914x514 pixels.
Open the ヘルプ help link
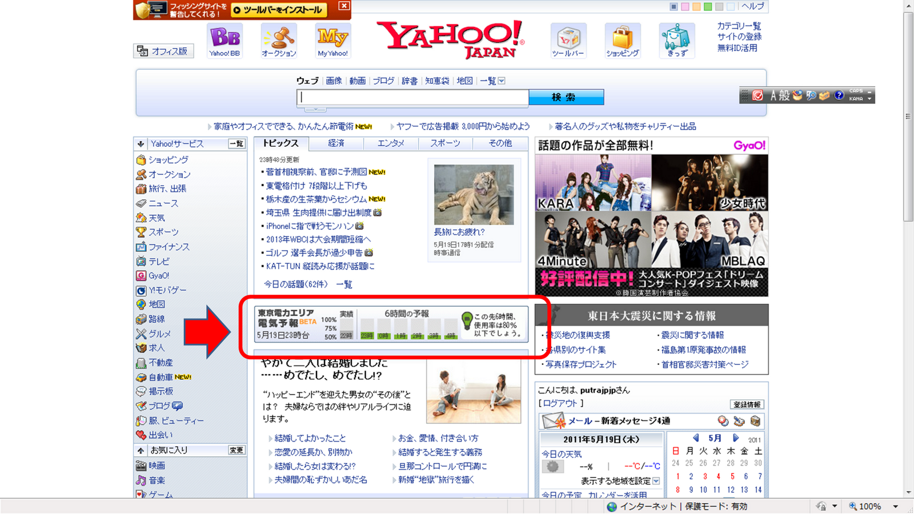[752, 6]
